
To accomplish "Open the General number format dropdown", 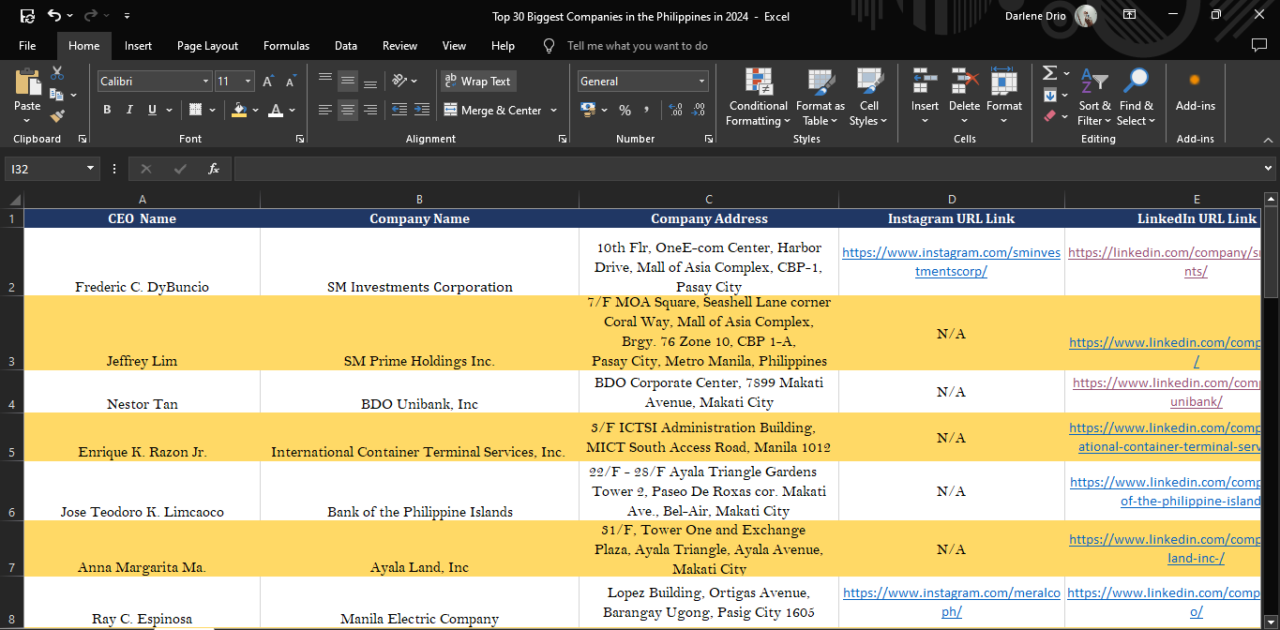I will pyautogui.click(x=701, y=82).
